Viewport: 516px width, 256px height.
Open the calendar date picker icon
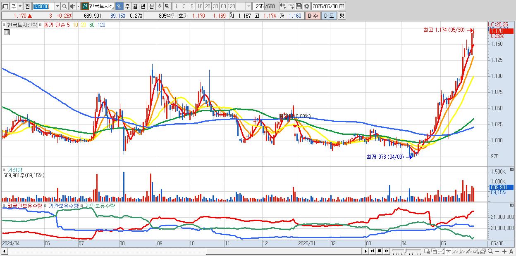[x=342, y=6]
